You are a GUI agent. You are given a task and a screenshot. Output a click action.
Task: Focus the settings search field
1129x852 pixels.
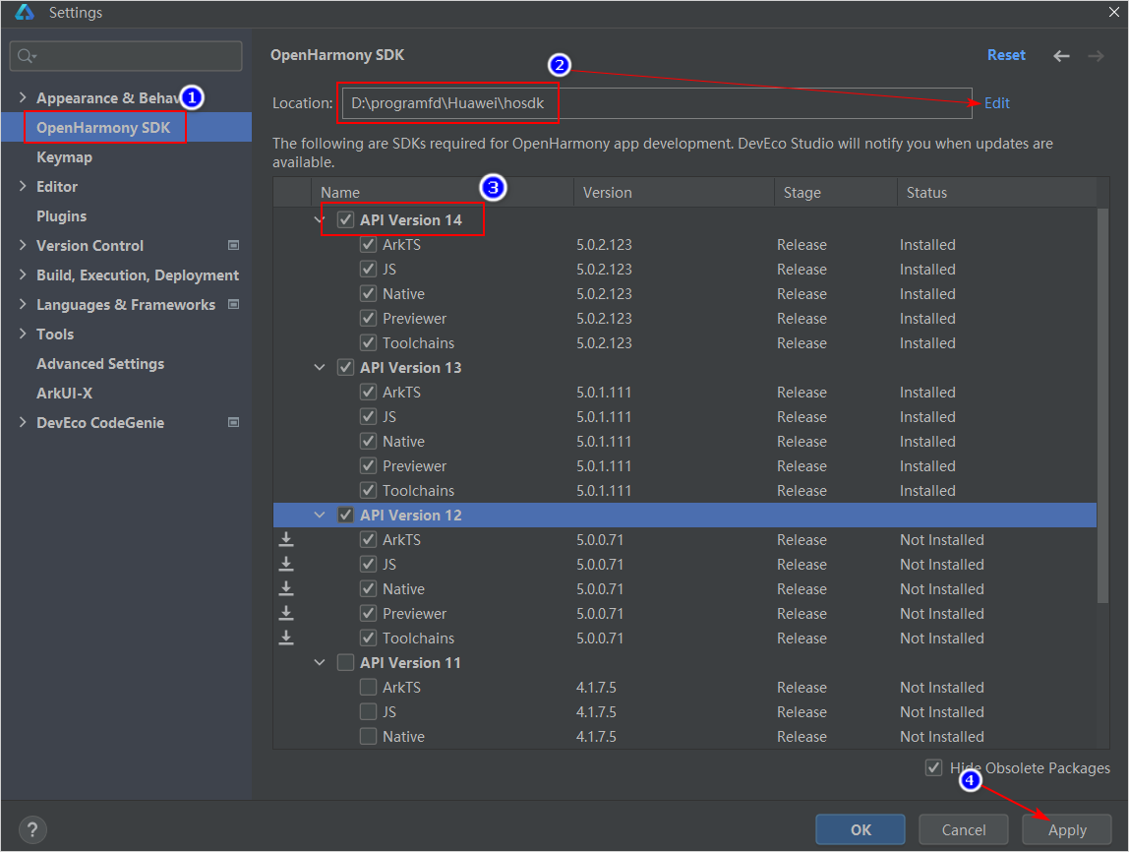pyautogui.click(x=126, y=56)
